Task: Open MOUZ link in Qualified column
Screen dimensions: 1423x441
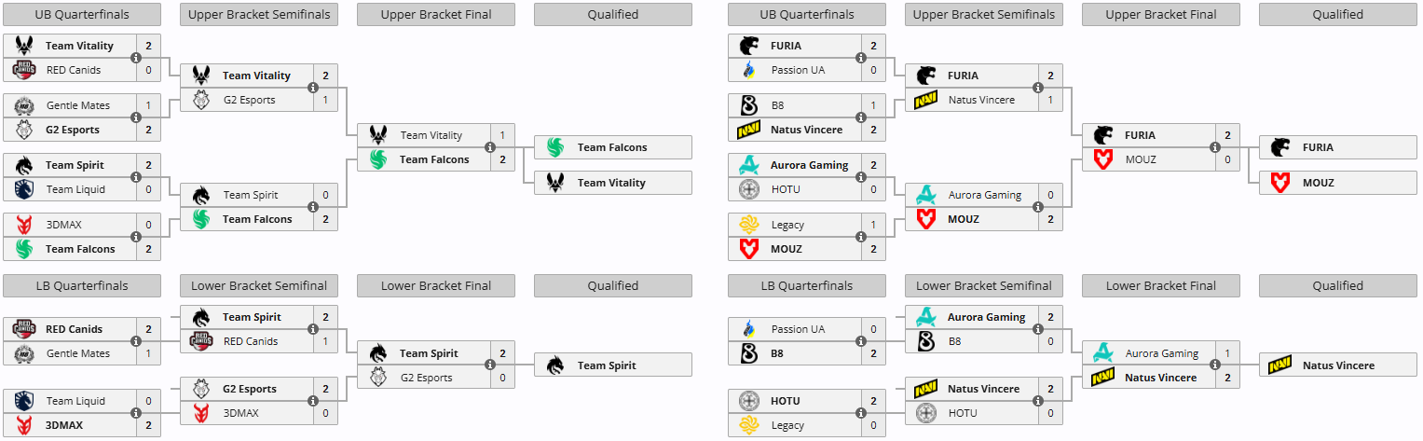Action: (1318, 183)
